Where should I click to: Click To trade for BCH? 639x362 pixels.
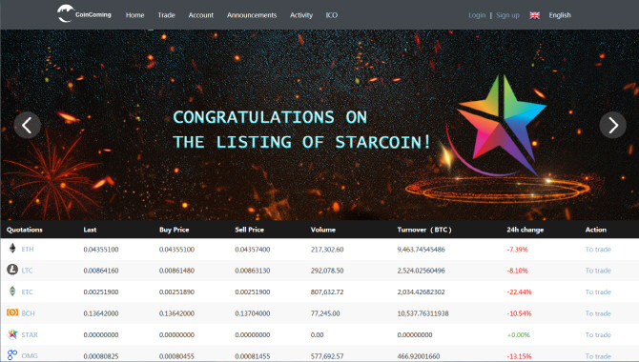pos(598,313)
